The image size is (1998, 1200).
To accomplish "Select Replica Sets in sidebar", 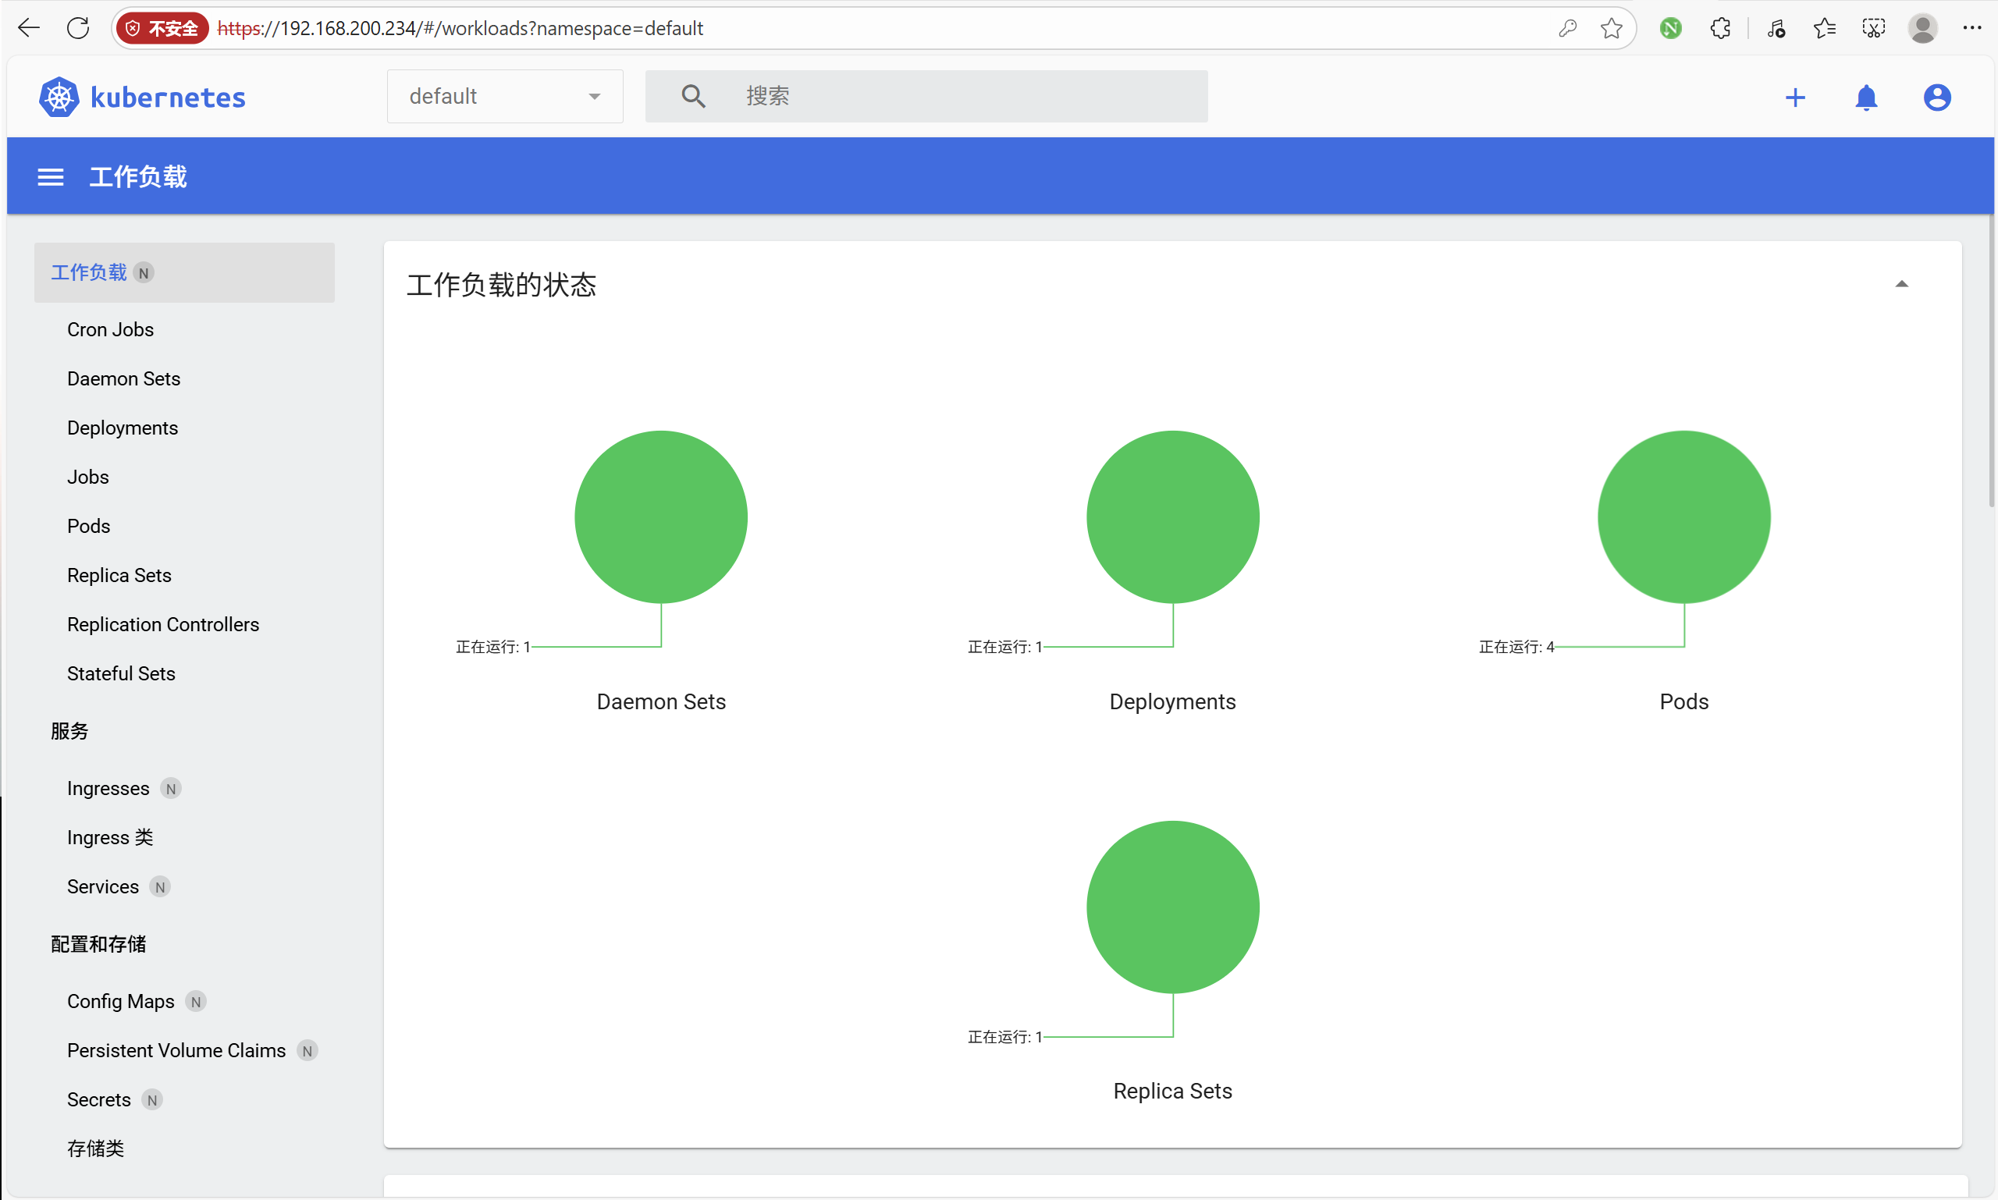I will click(x=119, y=575).
